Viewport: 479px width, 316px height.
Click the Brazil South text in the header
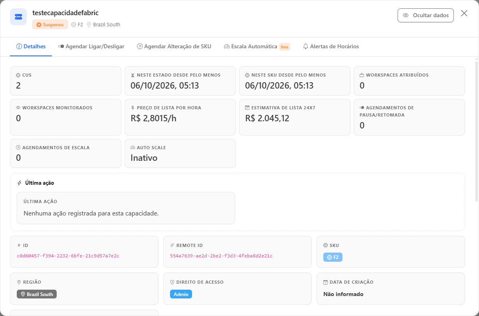[107, 24]
